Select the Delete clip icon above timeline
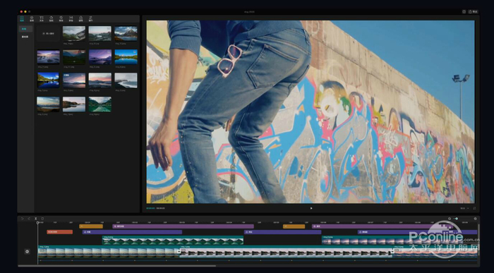This screenshot has height=273, width=494. tap(42, 219)
